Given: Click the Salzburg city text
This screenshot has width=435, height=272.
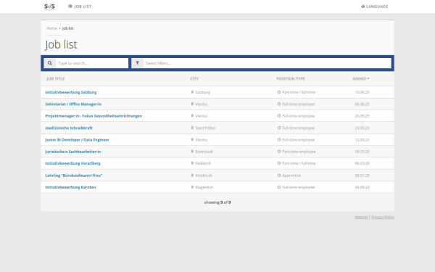Looking at the screenshot, I should [203, 92].
